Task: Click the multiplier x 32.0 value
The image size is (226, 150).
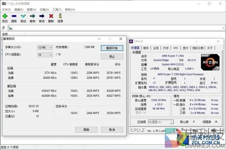Action: (159, 104)
